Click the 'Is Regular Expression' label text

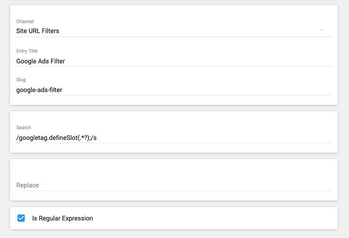coord(63,218)
